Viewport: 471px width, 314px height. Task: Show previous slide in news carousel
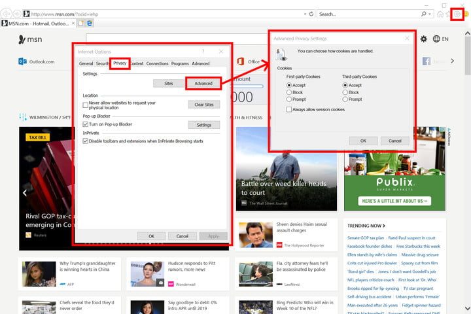[26, 193]
